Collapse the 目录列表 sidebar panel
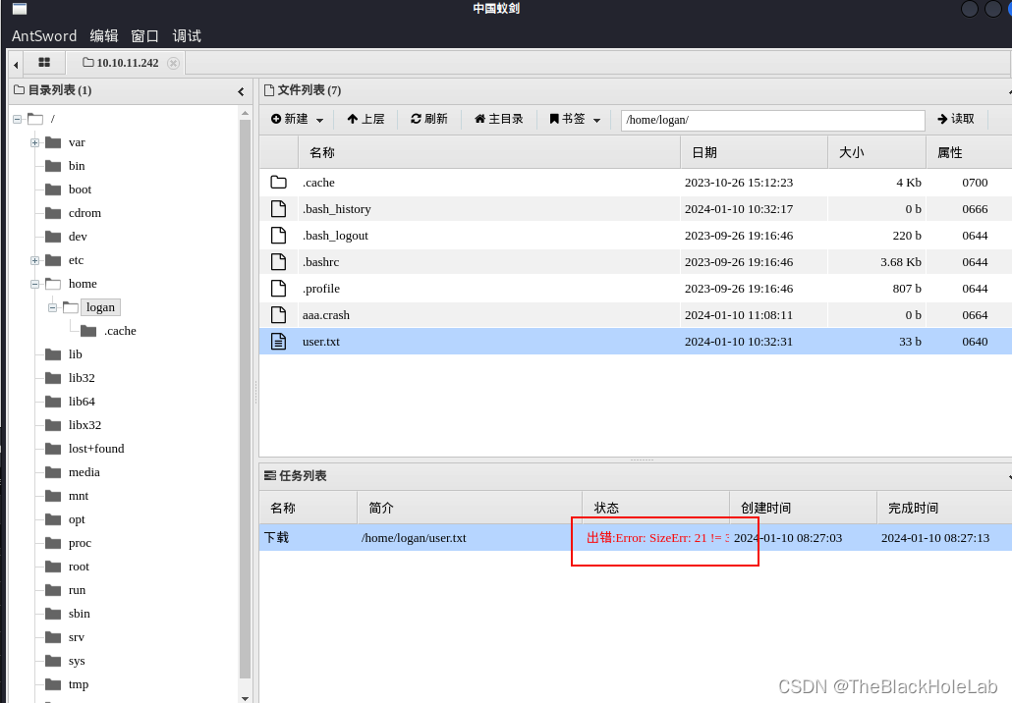 coord(241,89)
